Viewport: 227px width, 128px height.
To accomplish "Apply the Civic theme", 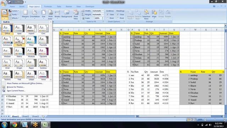I will pyautogui.click(x=43, y=30).
